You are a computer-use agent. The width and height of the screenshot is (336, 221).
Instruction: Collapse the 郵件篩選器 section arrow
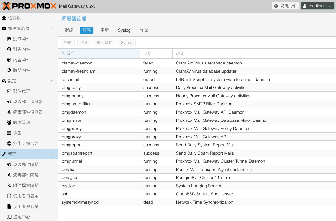coord(52,28)
